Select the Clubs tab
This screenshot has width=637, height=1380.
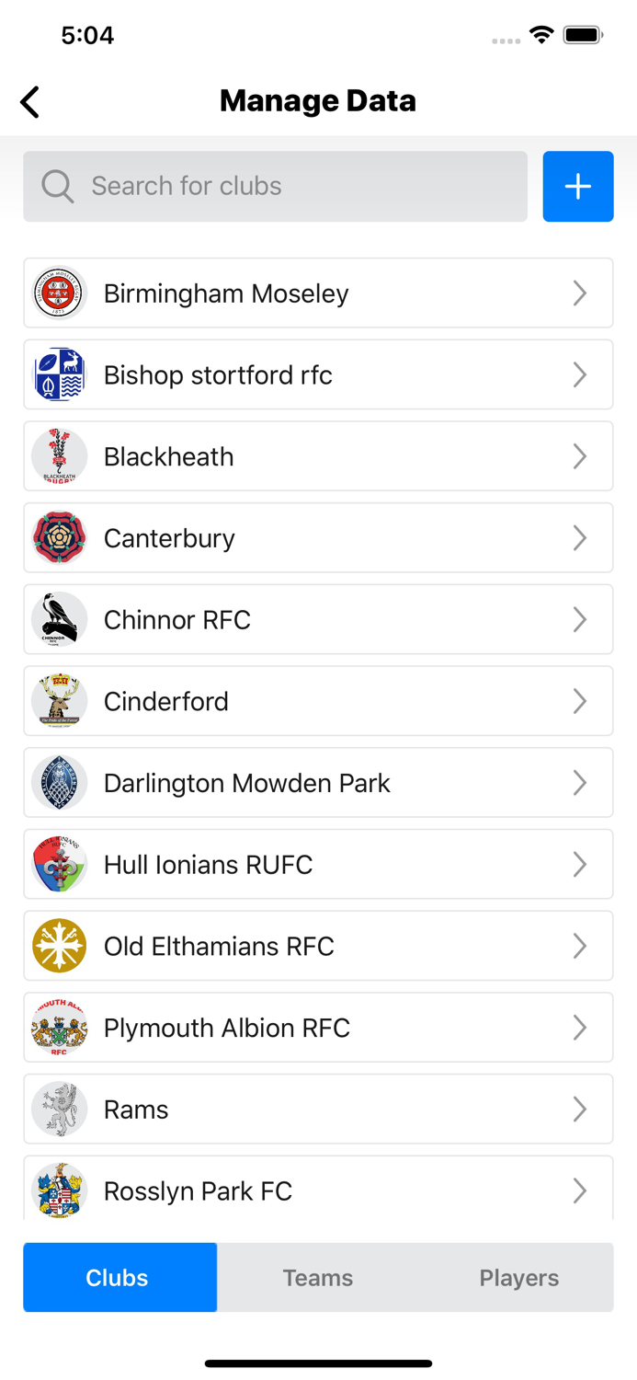[x=119, y=1277]
